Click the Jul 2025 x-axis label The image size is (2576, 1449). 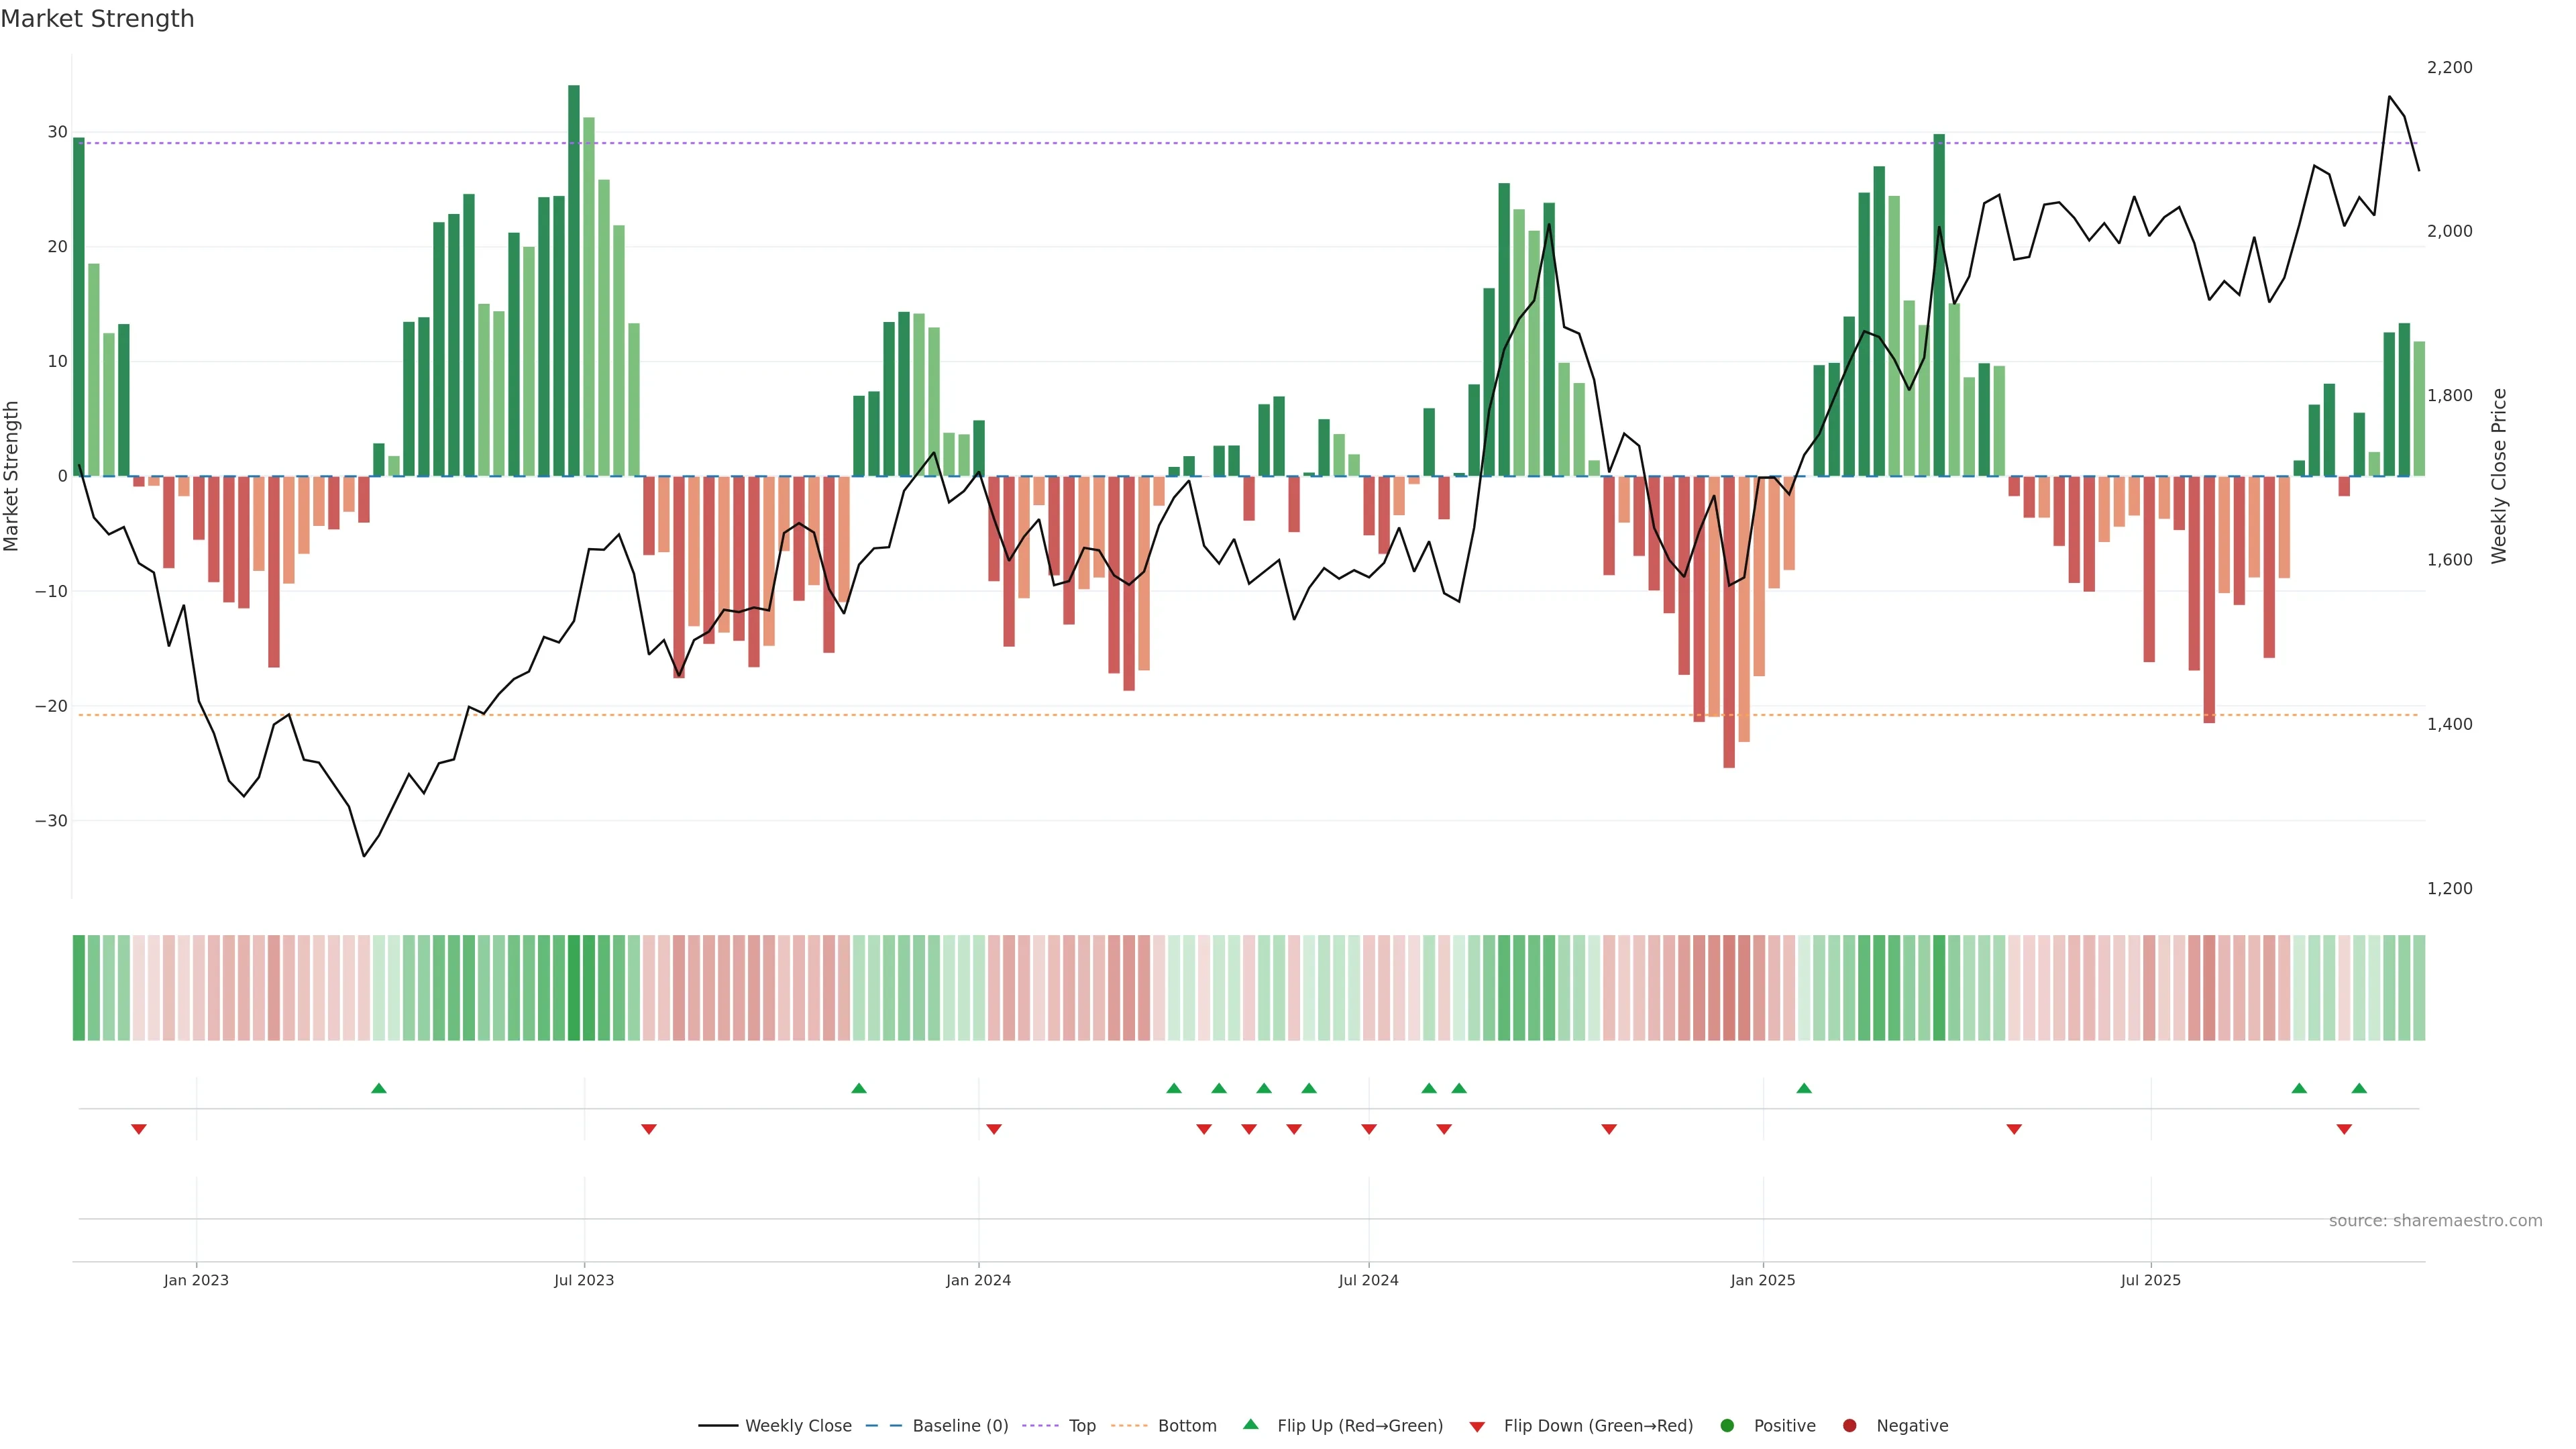pos(2150,1280)
